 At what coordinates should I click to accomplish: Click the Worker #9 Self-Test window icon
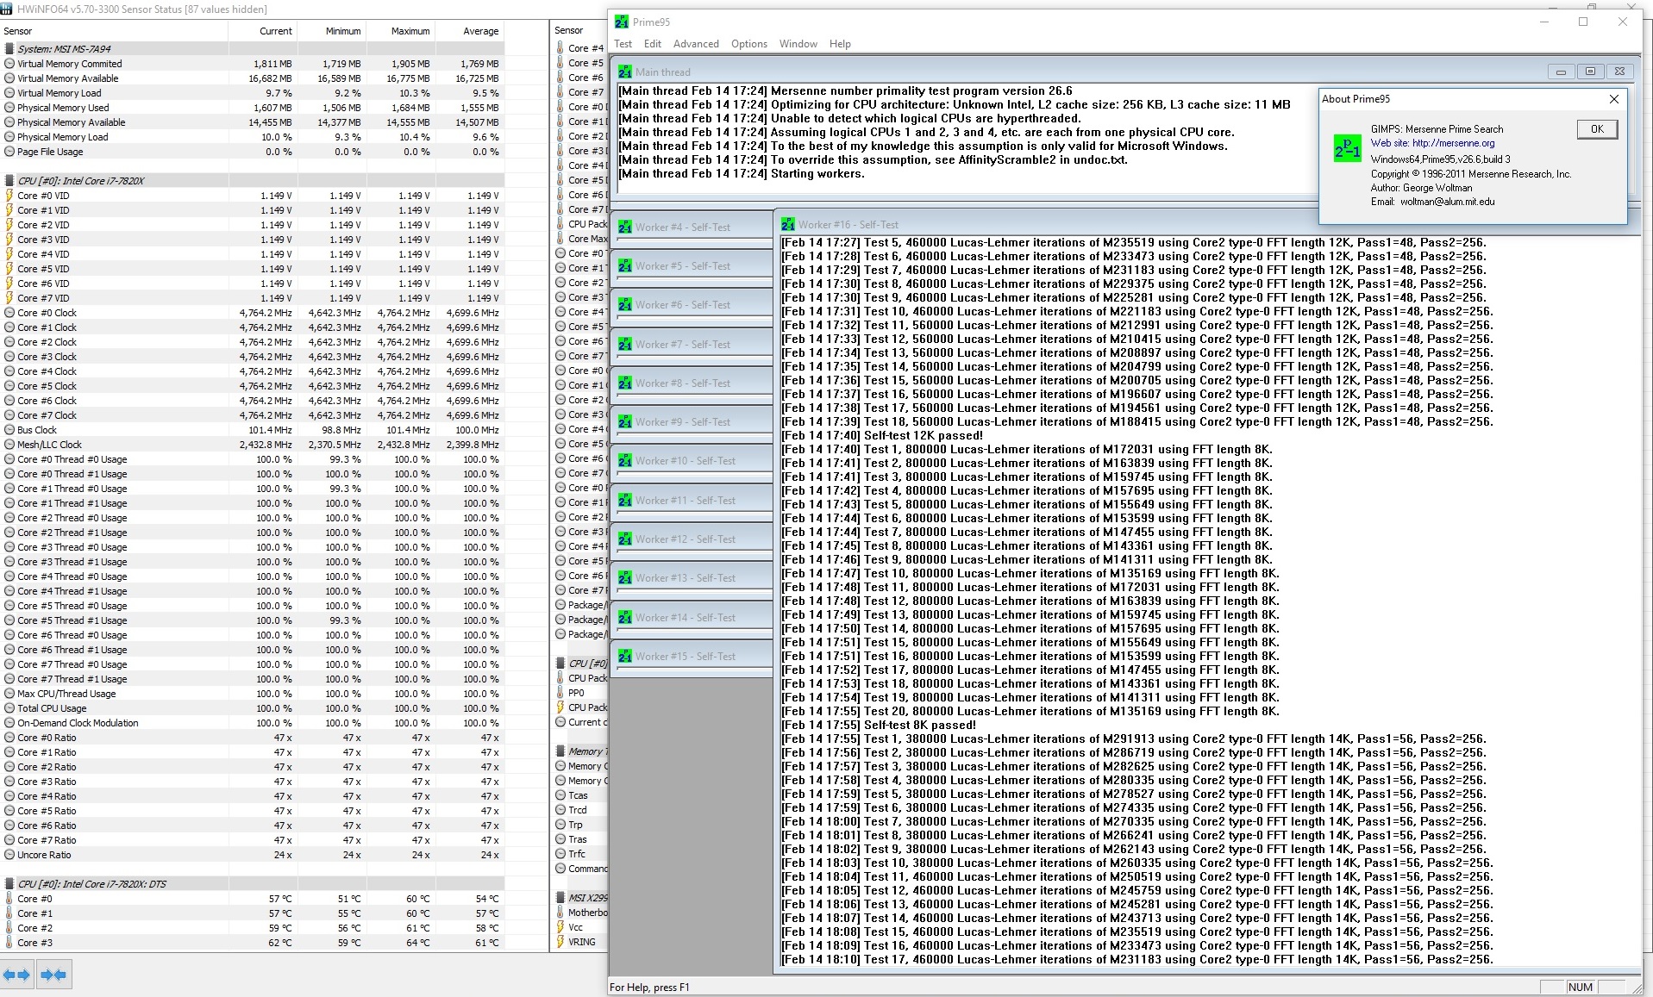625,422
